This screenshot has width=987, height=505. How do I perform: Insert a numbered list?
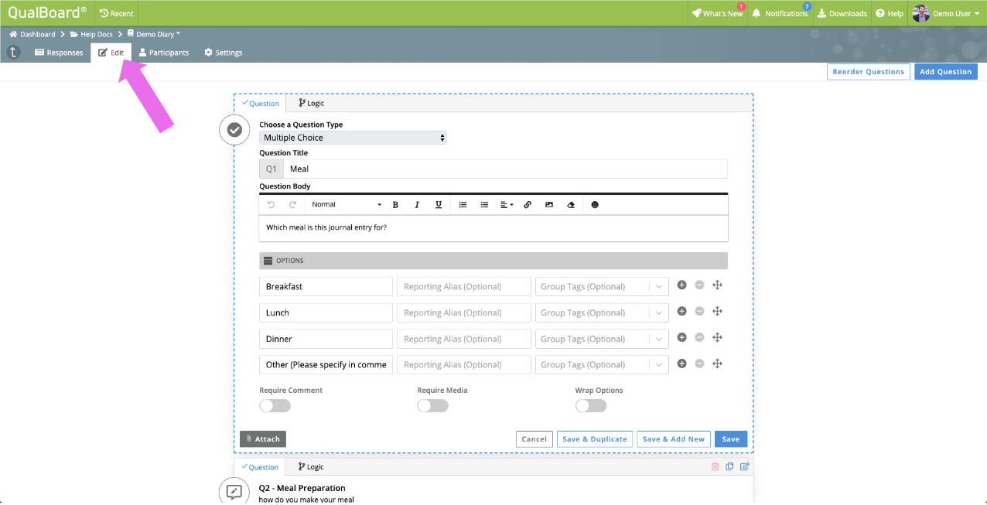pyautogui.click(x=463, y=205)
